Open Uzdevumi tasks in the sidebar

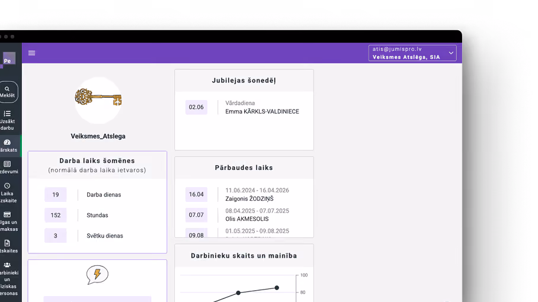point(8,168)
